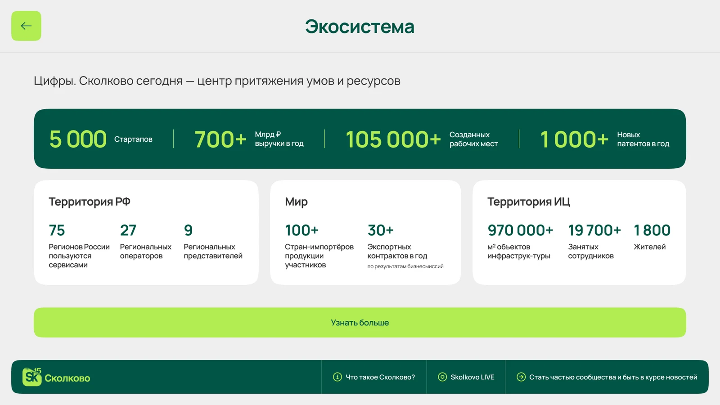
Task: Click the по результатам бизнесмиссий footnote
Action: click(x=405, y=266)
